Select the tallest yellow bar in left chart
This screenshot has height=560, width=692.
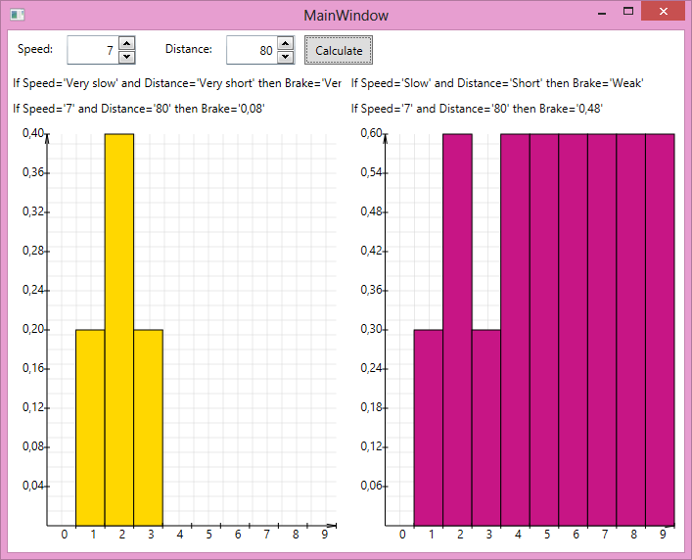pyautogui.click(x=119, y=329)
